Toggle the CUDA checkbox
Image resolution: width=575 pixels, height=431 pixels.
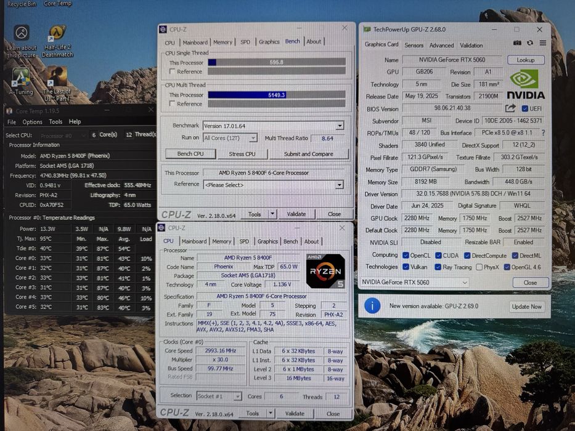[x=438, y=256]
